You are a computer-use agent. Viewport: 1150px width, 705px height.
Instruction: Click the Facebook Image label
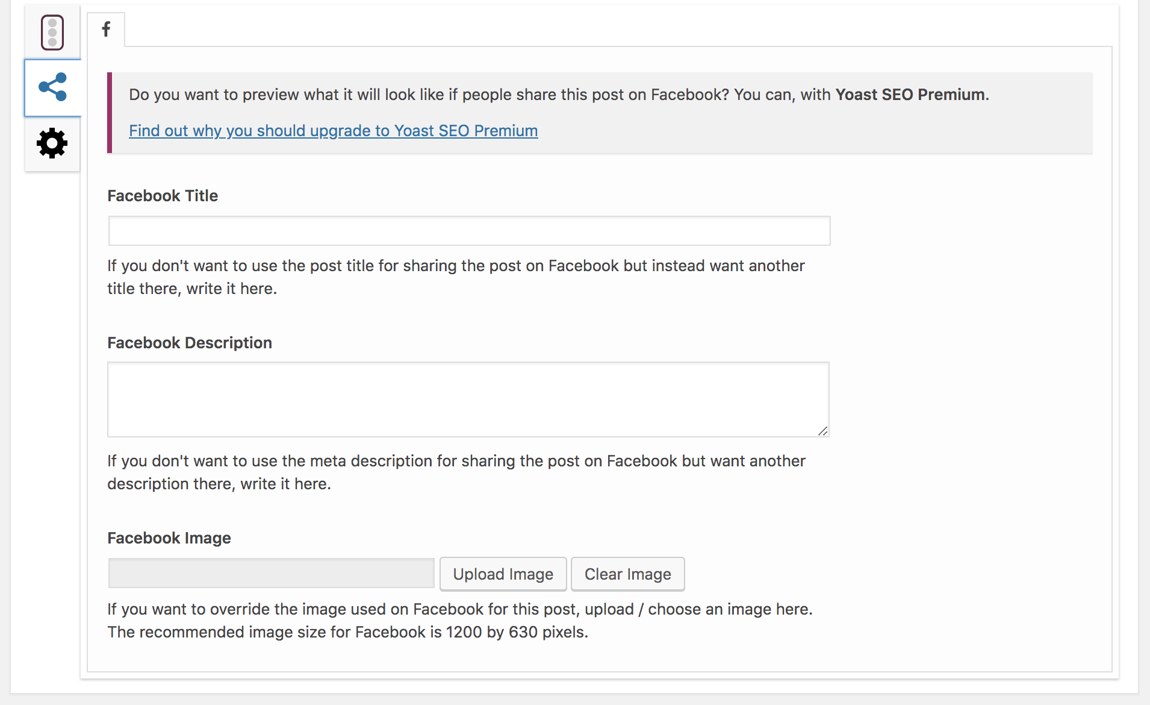tap(169, 538)
